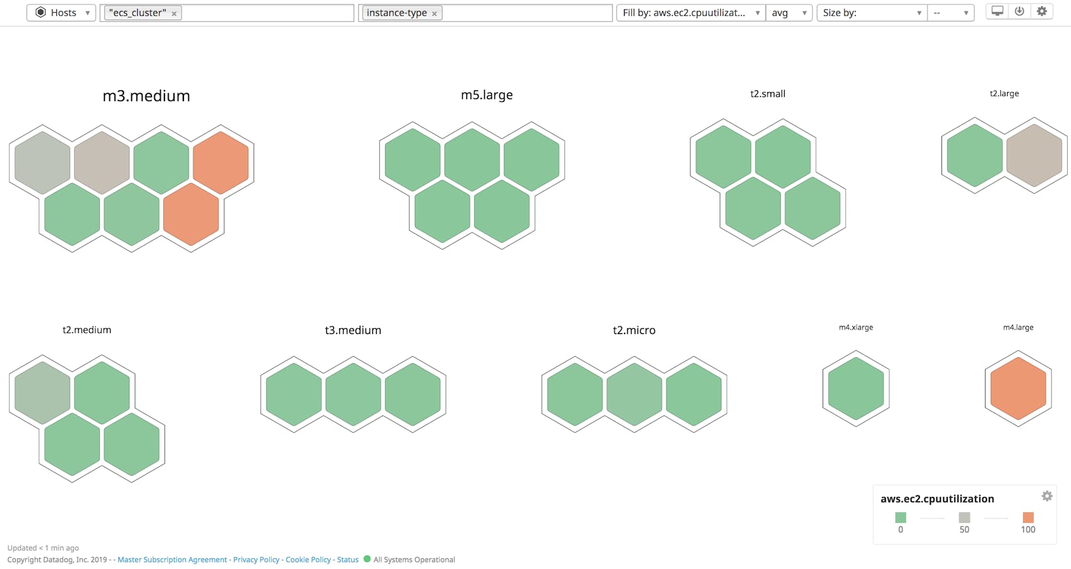The image size is (1071, 569).
Task: Click the orange m4.large host hexagon
Action: (x=1018, y=388)
